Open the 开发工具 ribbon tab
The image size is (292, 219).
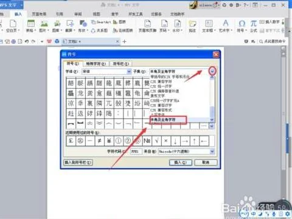tap(136, 14)
